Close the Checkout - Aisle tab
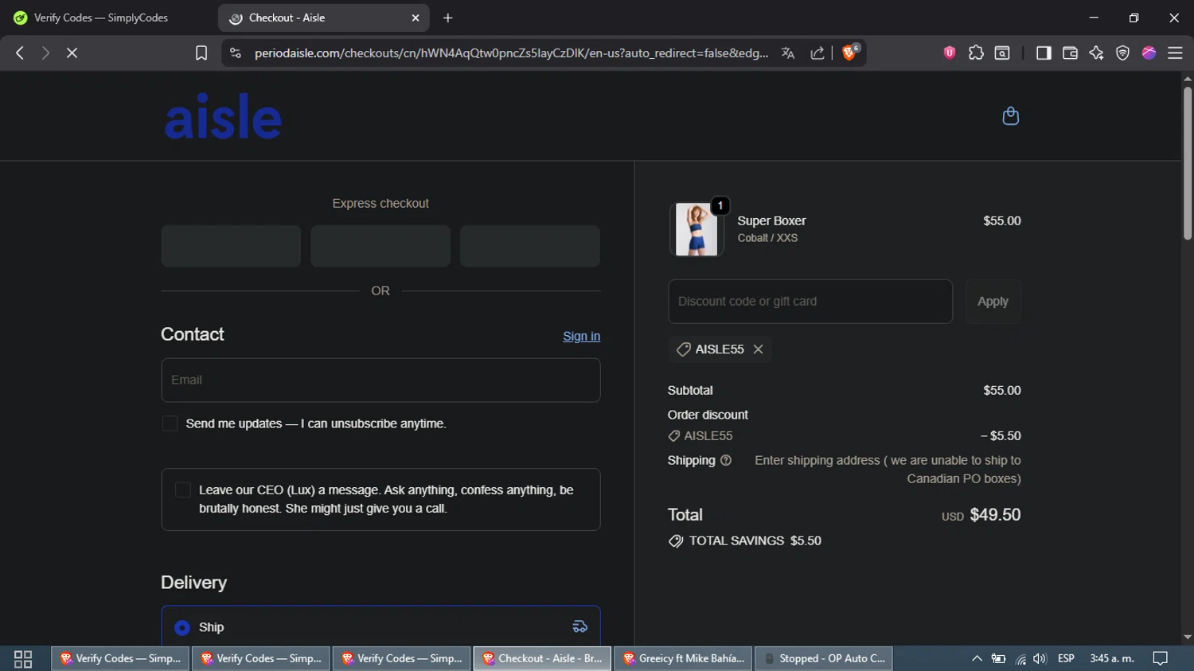This screenshot has width=1194, height=671. point(416,18)
